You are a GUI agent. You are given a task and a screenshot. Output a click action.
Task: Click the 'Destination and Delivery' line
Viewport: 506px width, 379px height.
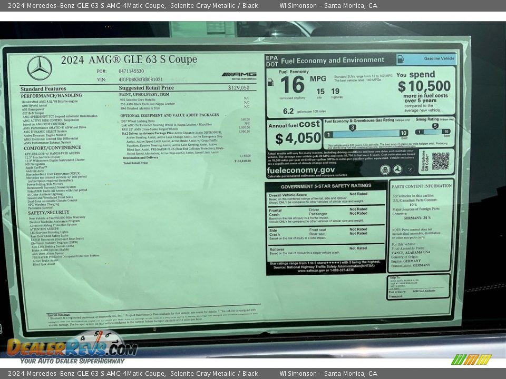141,157
